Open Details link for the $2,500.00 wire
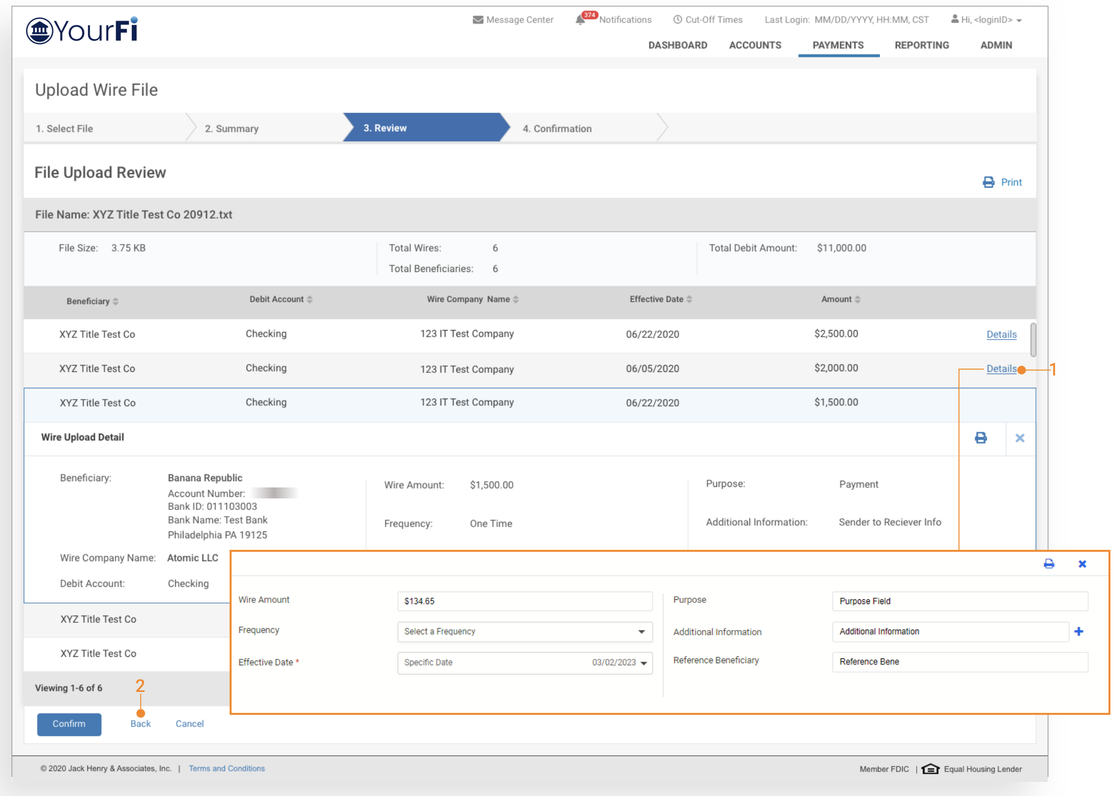This screenshot has height=796, width=1118. click(1001, 335)
